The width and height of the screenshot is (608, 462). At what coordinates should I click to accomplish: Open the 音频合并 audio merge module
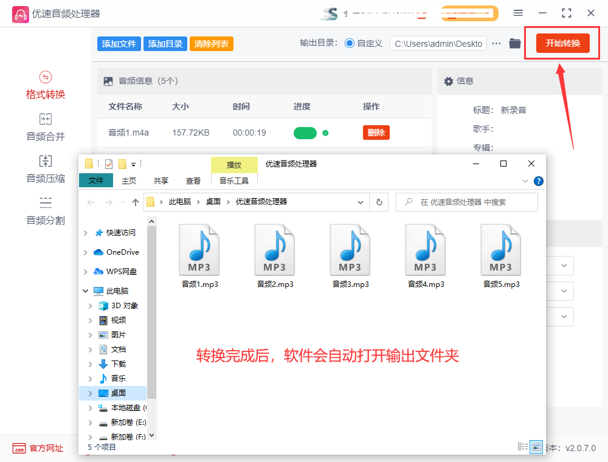click(46, 128)
